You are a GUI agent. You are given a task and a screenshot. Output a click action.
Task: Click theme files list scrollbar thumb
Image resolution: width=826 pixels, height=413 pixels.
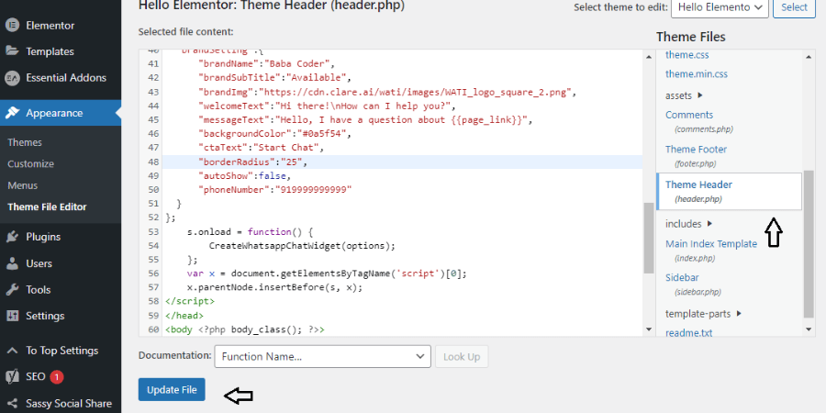coord(809,244)
